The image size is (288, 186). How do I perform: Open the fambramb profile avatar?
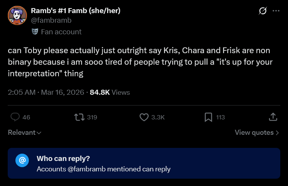pos(17,15)
